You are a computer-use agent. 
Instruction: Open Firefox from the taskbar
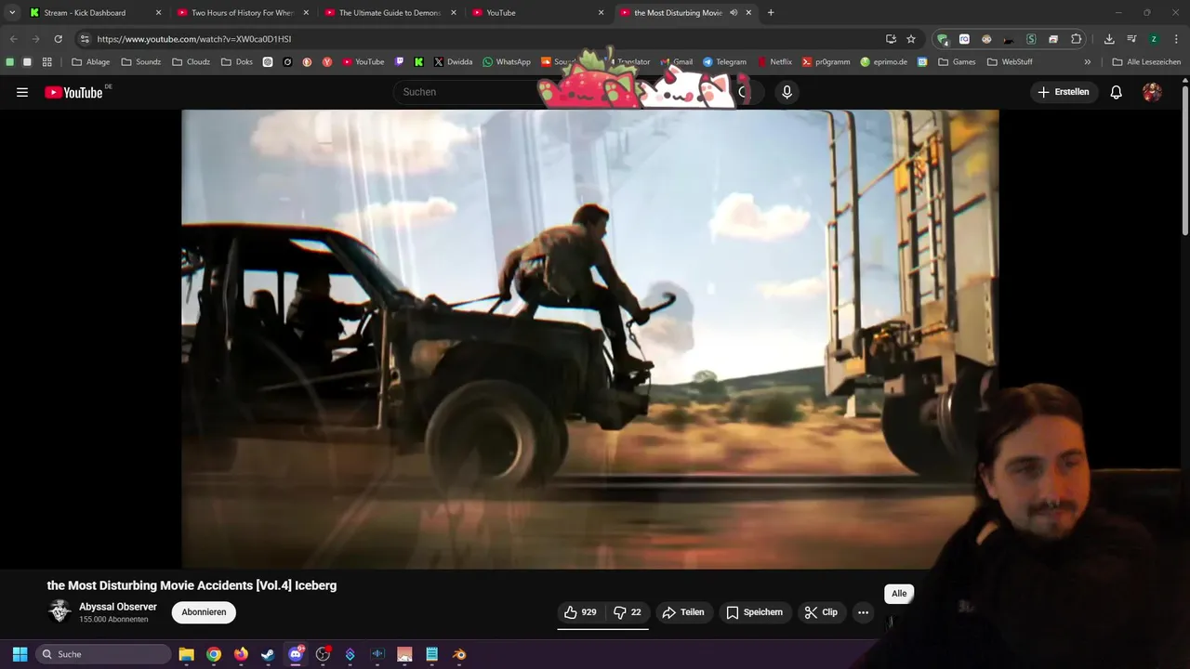(241, 654)
